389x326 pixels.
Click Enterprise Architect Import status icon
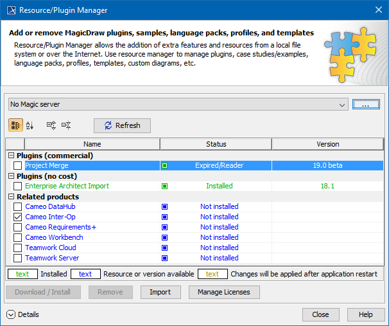point(165,186)
